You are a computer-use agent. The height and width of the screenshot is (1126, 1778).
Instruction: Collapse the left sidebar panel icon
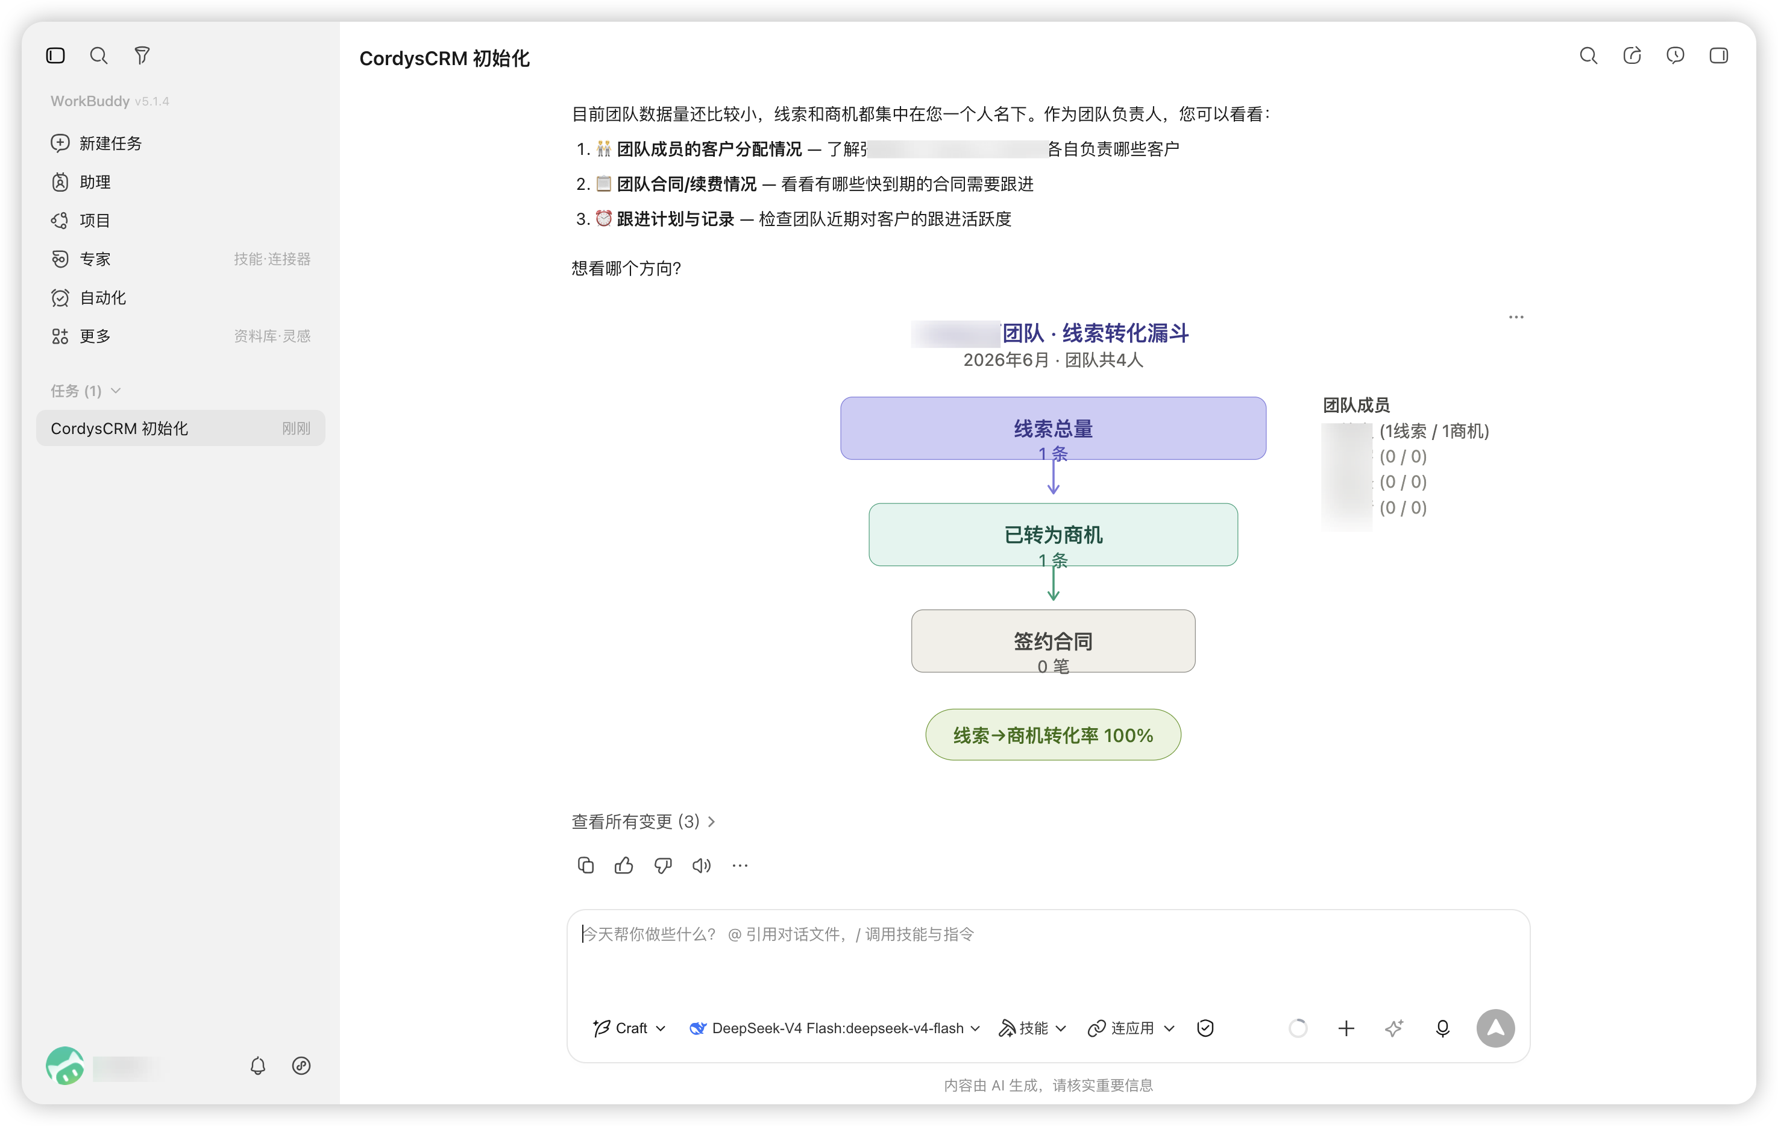(55, 55)
